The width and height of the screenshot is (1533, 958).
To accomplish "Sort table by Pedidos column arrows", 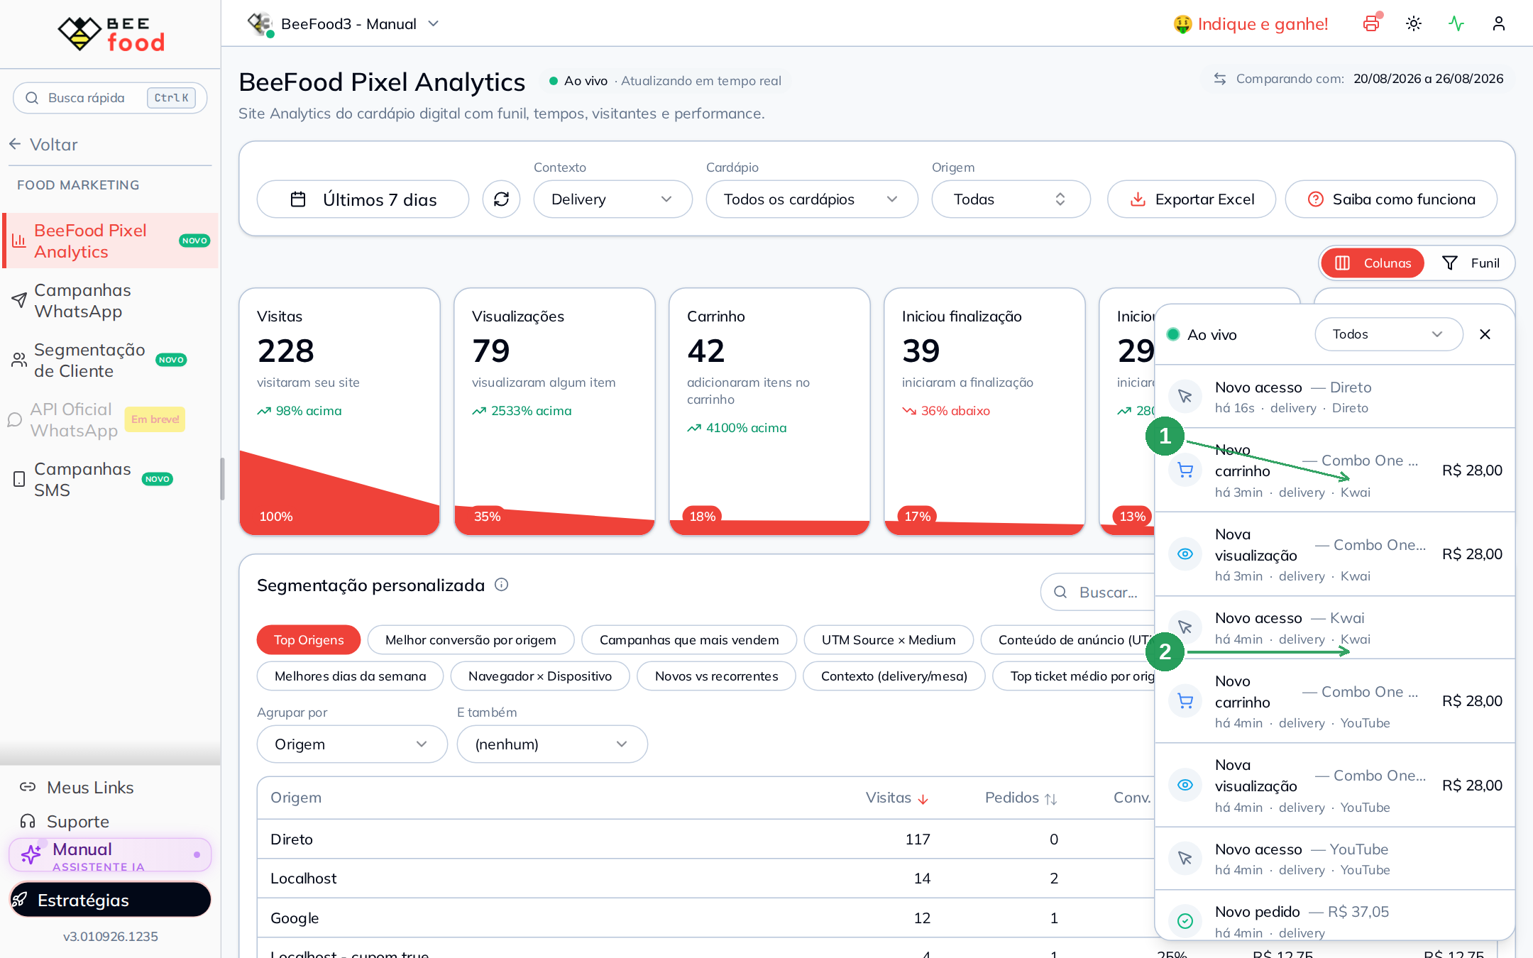I will [x=1051, y=799].
